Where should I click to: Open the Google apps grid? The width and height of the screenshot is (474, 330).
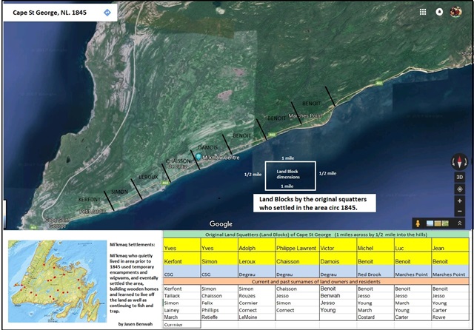422,12
